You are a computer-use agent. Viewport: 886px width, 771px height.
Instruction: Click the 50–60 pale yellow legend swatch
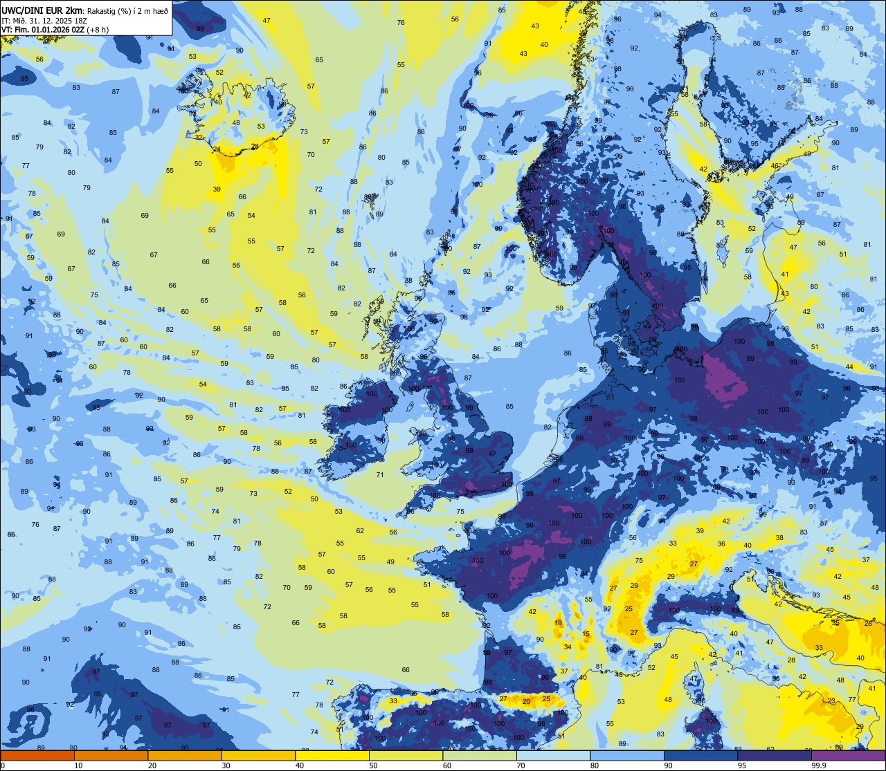[406, 755]
